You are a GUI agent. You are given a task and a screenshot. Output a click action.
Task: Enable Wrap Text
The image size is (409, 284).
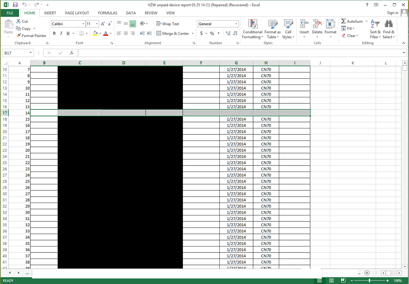point(168,24)
